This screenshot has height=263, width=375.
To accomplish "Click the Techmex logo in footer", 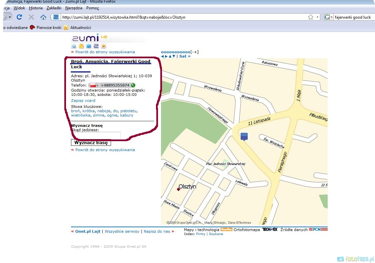I will [270, 229].
